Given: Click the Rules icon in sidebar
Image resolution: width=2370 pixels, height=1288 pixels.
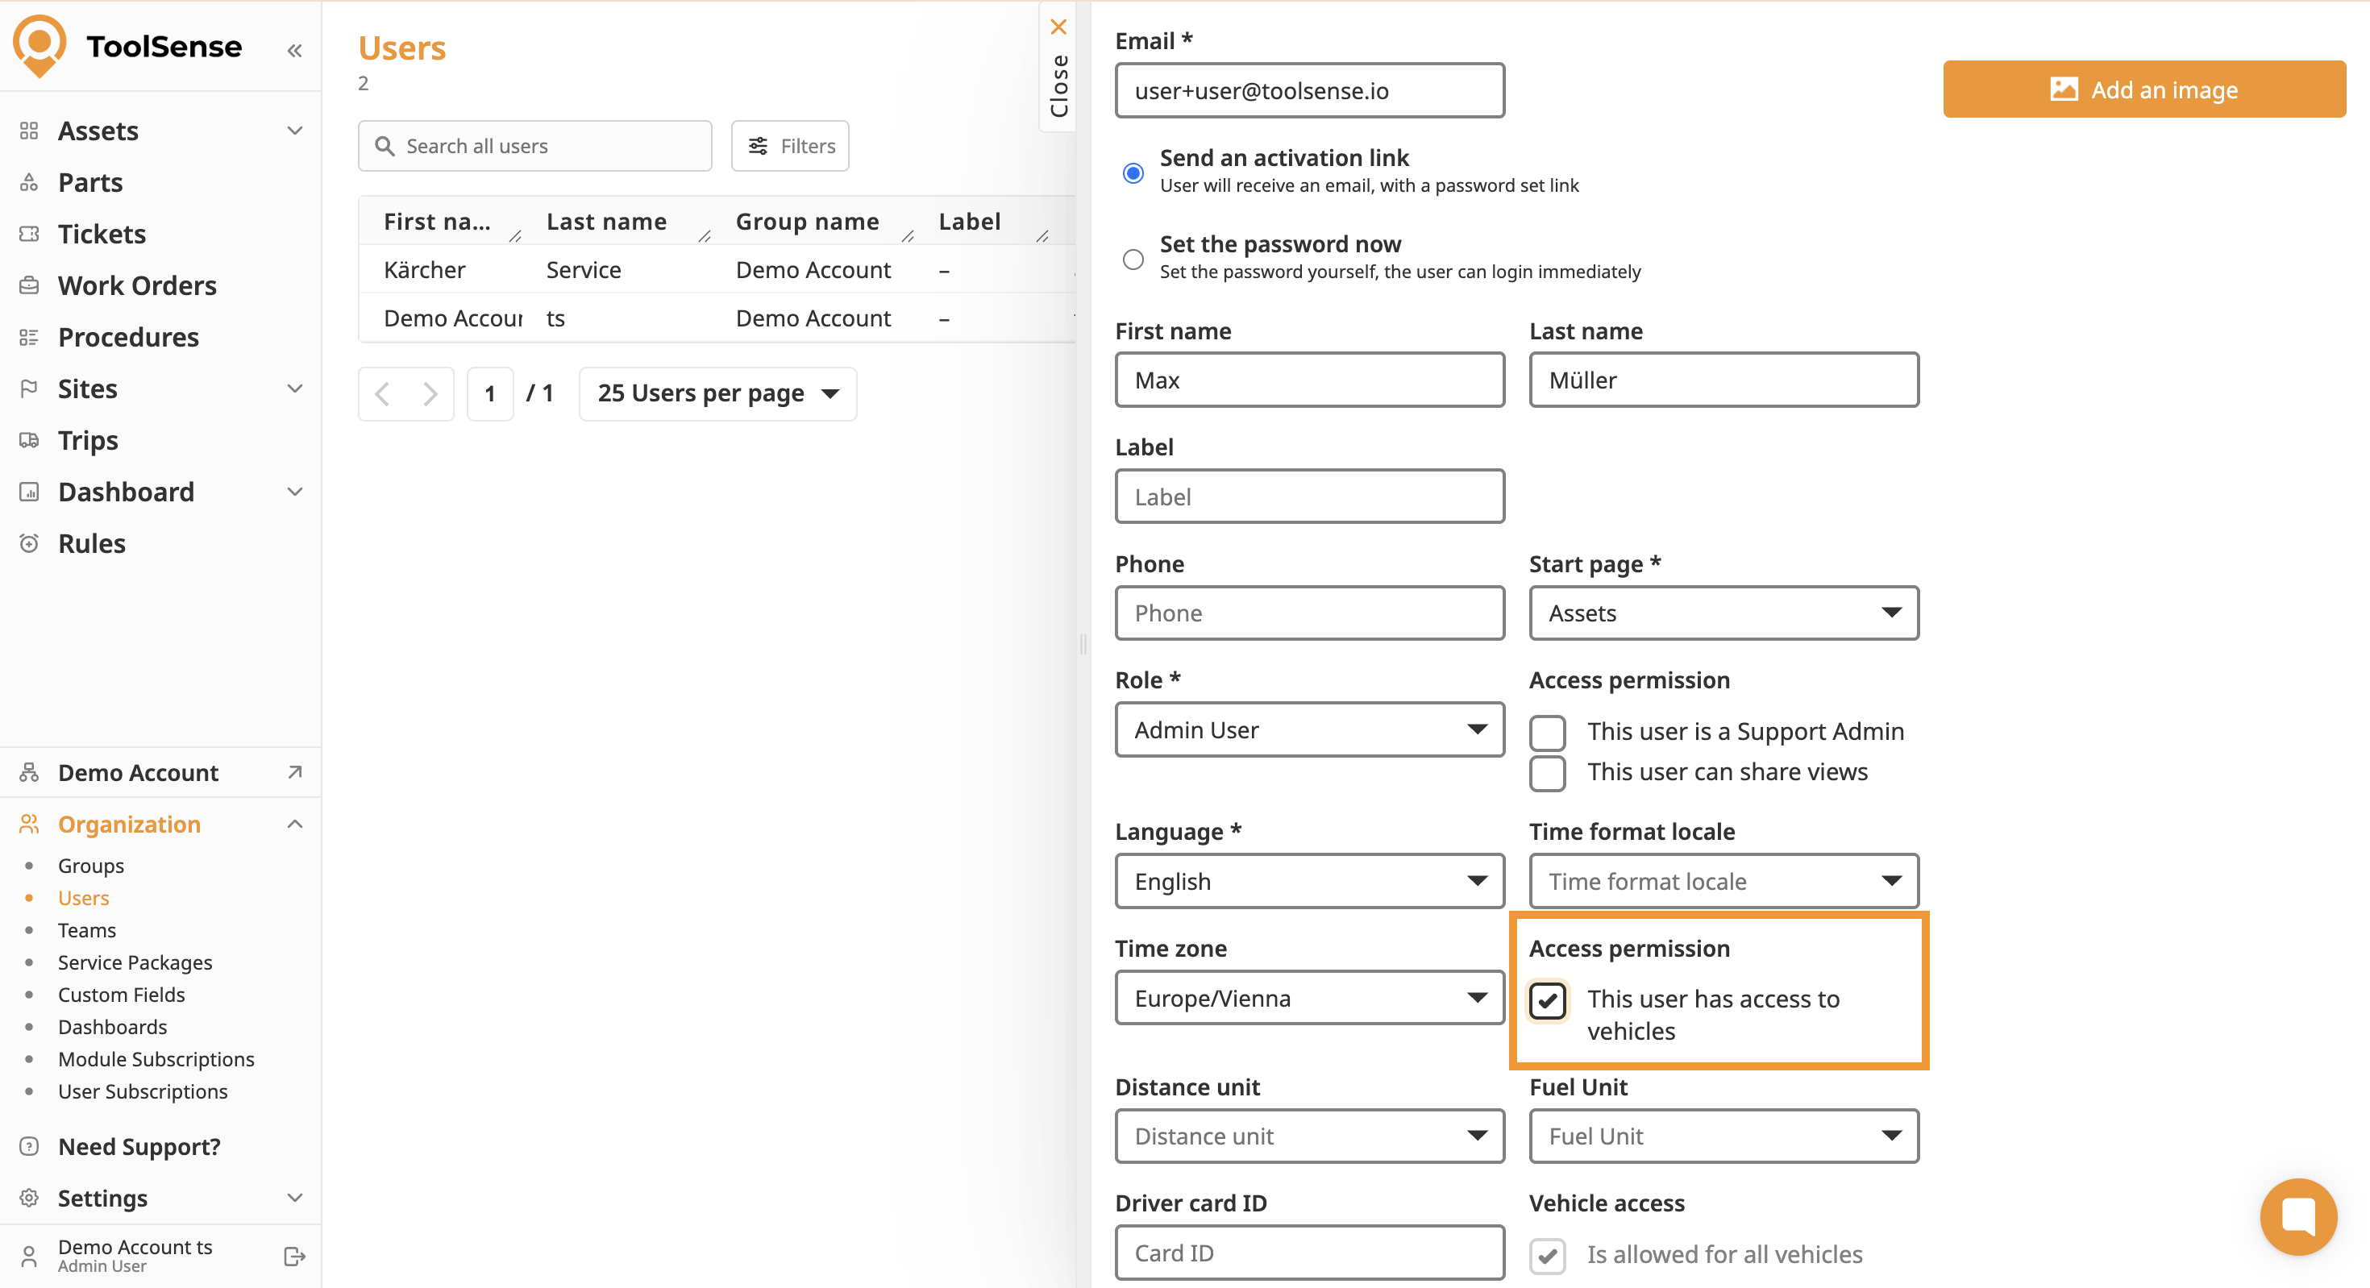Looking at the screenshot, I should click(30, 542).
